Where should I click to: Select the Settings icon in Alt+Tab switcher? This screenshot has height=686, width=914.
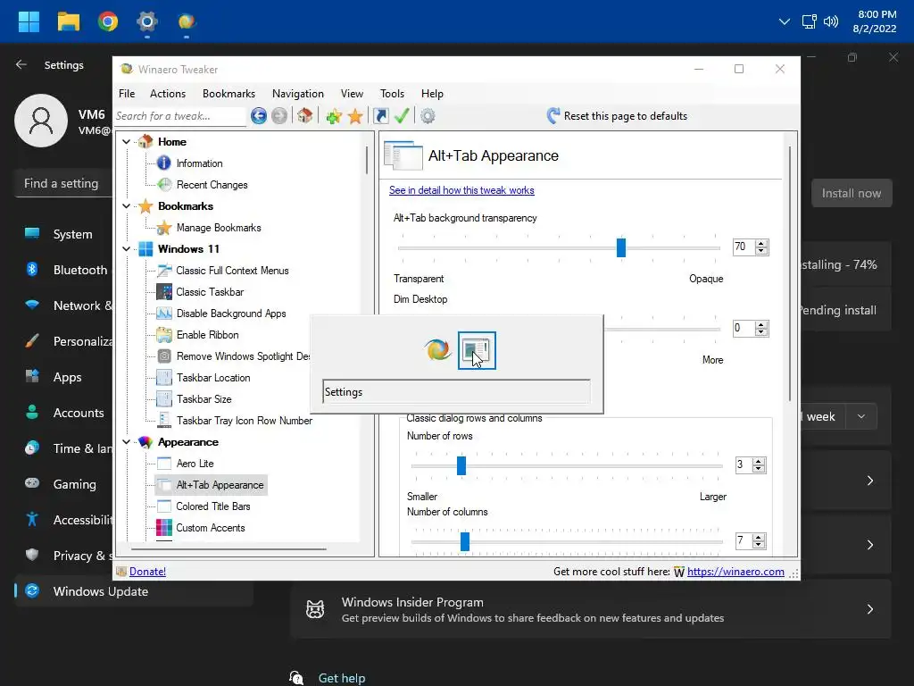click(x=477, y=350)
